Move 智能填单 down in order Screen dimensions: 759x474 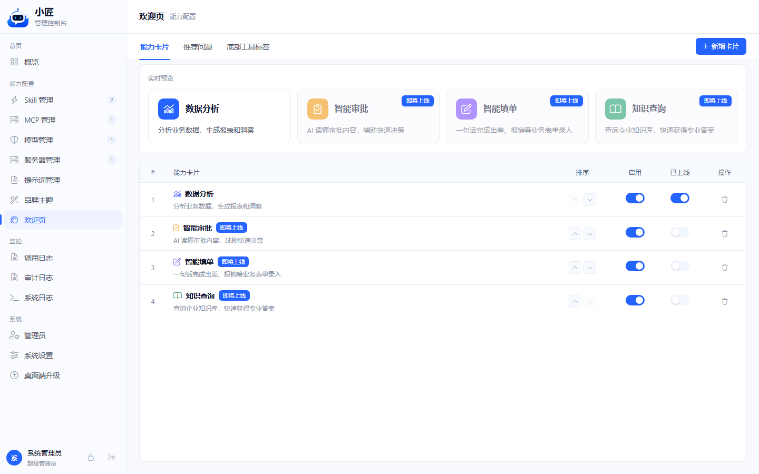coord(590,268)
